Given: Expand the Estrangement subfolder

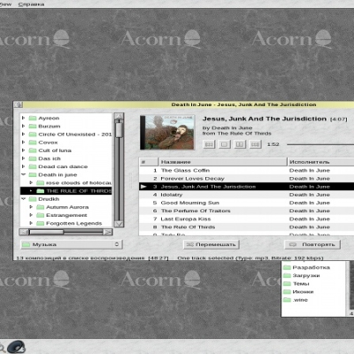Looking at the screenshot, I should pos(31,215).
